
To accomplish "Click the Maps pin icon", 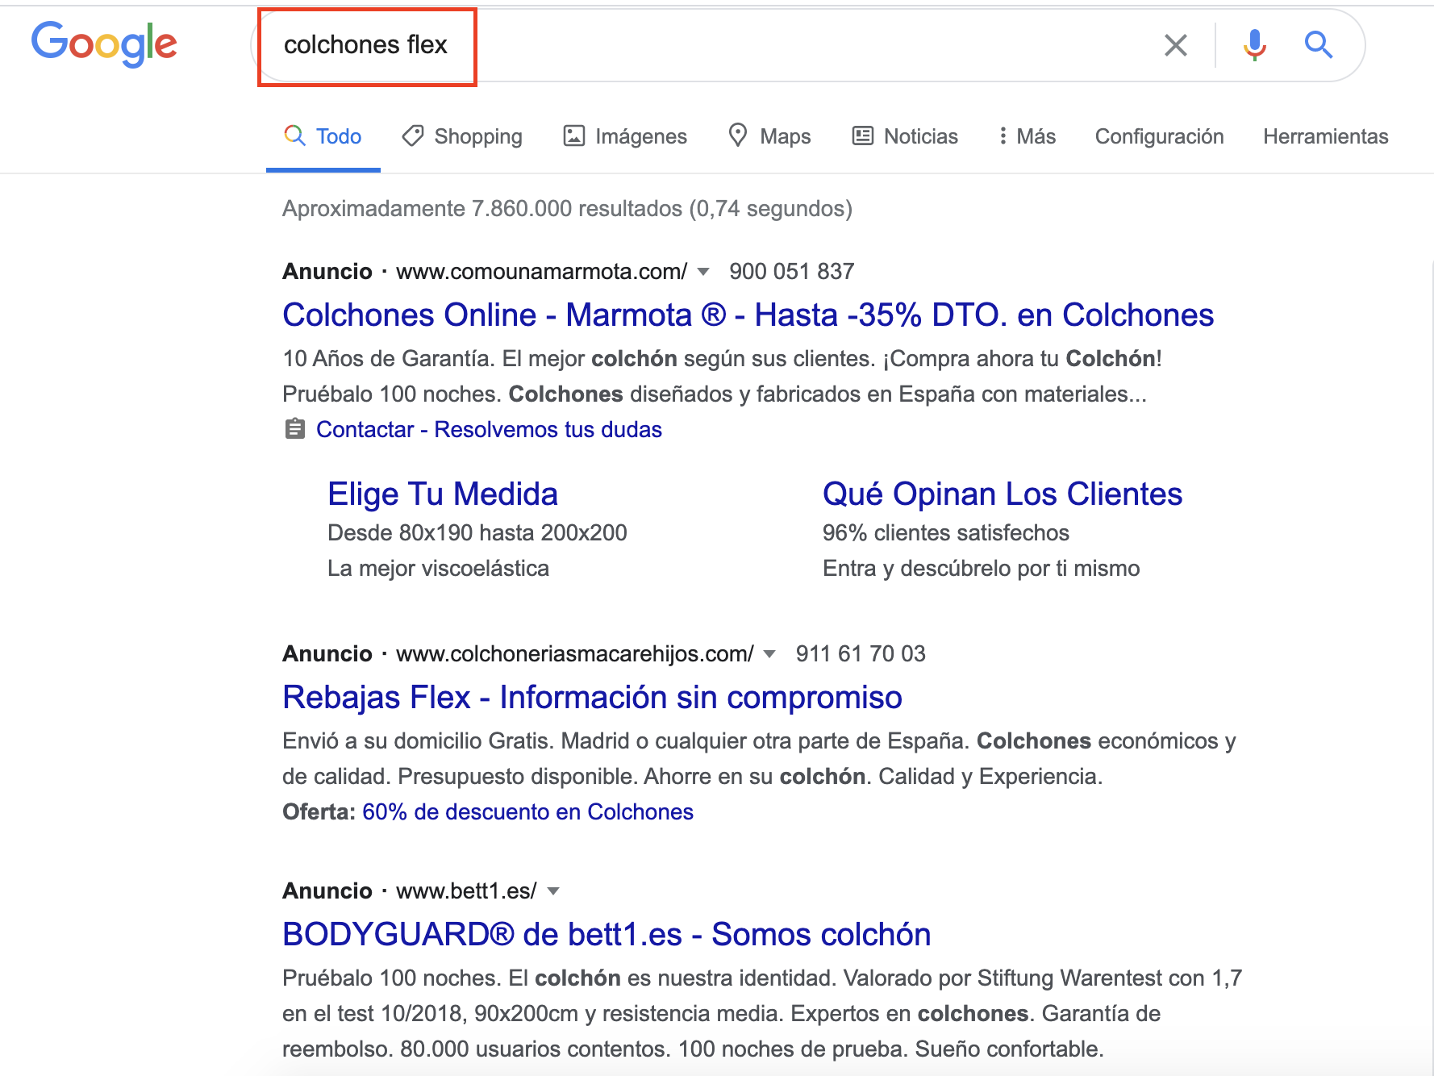I will pos(737,135).
